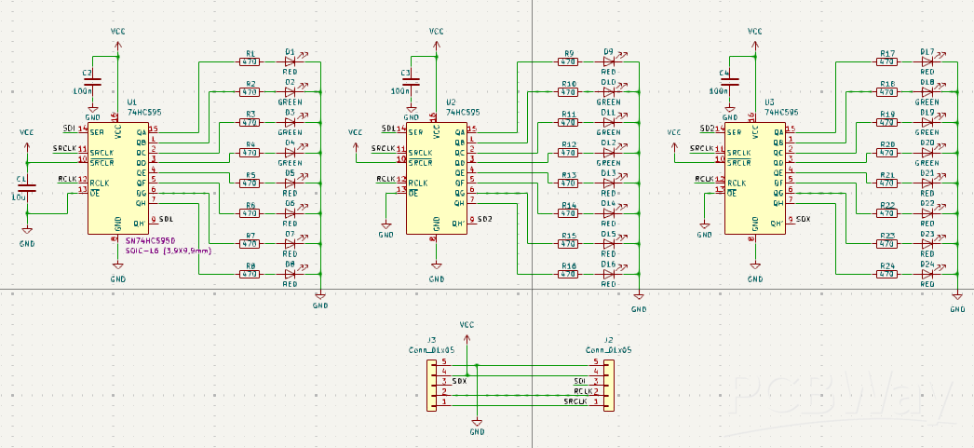The height and width of the screenshot is (448, 974).
Task: Click resistor R9 symbol
Action: (x=568, y=61)
